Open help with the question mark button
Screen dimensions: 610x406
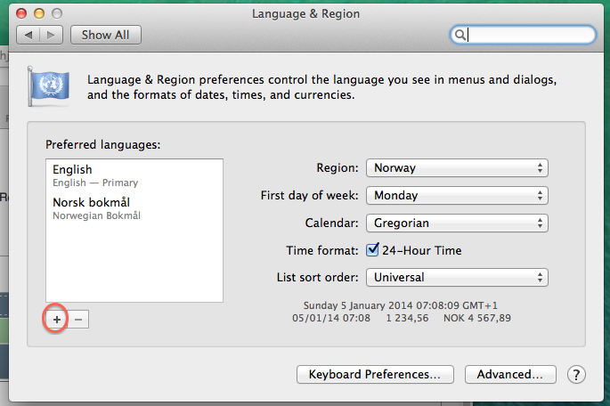576,375
